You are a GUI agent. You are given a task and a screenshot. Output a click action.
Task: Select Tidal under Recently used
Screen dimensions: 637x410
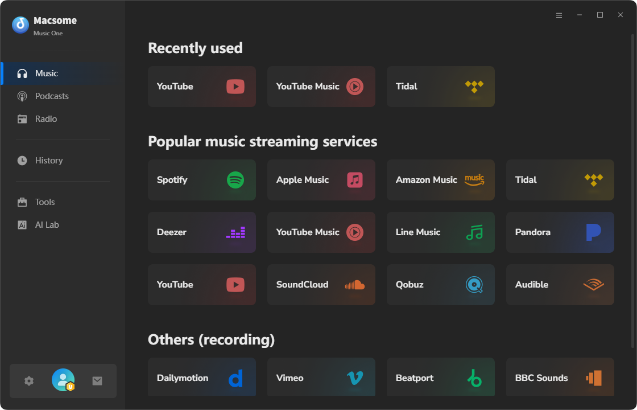pyautogui.click(x=441, y=87)
